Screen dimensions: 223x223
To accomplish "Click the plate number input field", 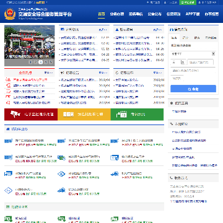I will click(200, 62).
